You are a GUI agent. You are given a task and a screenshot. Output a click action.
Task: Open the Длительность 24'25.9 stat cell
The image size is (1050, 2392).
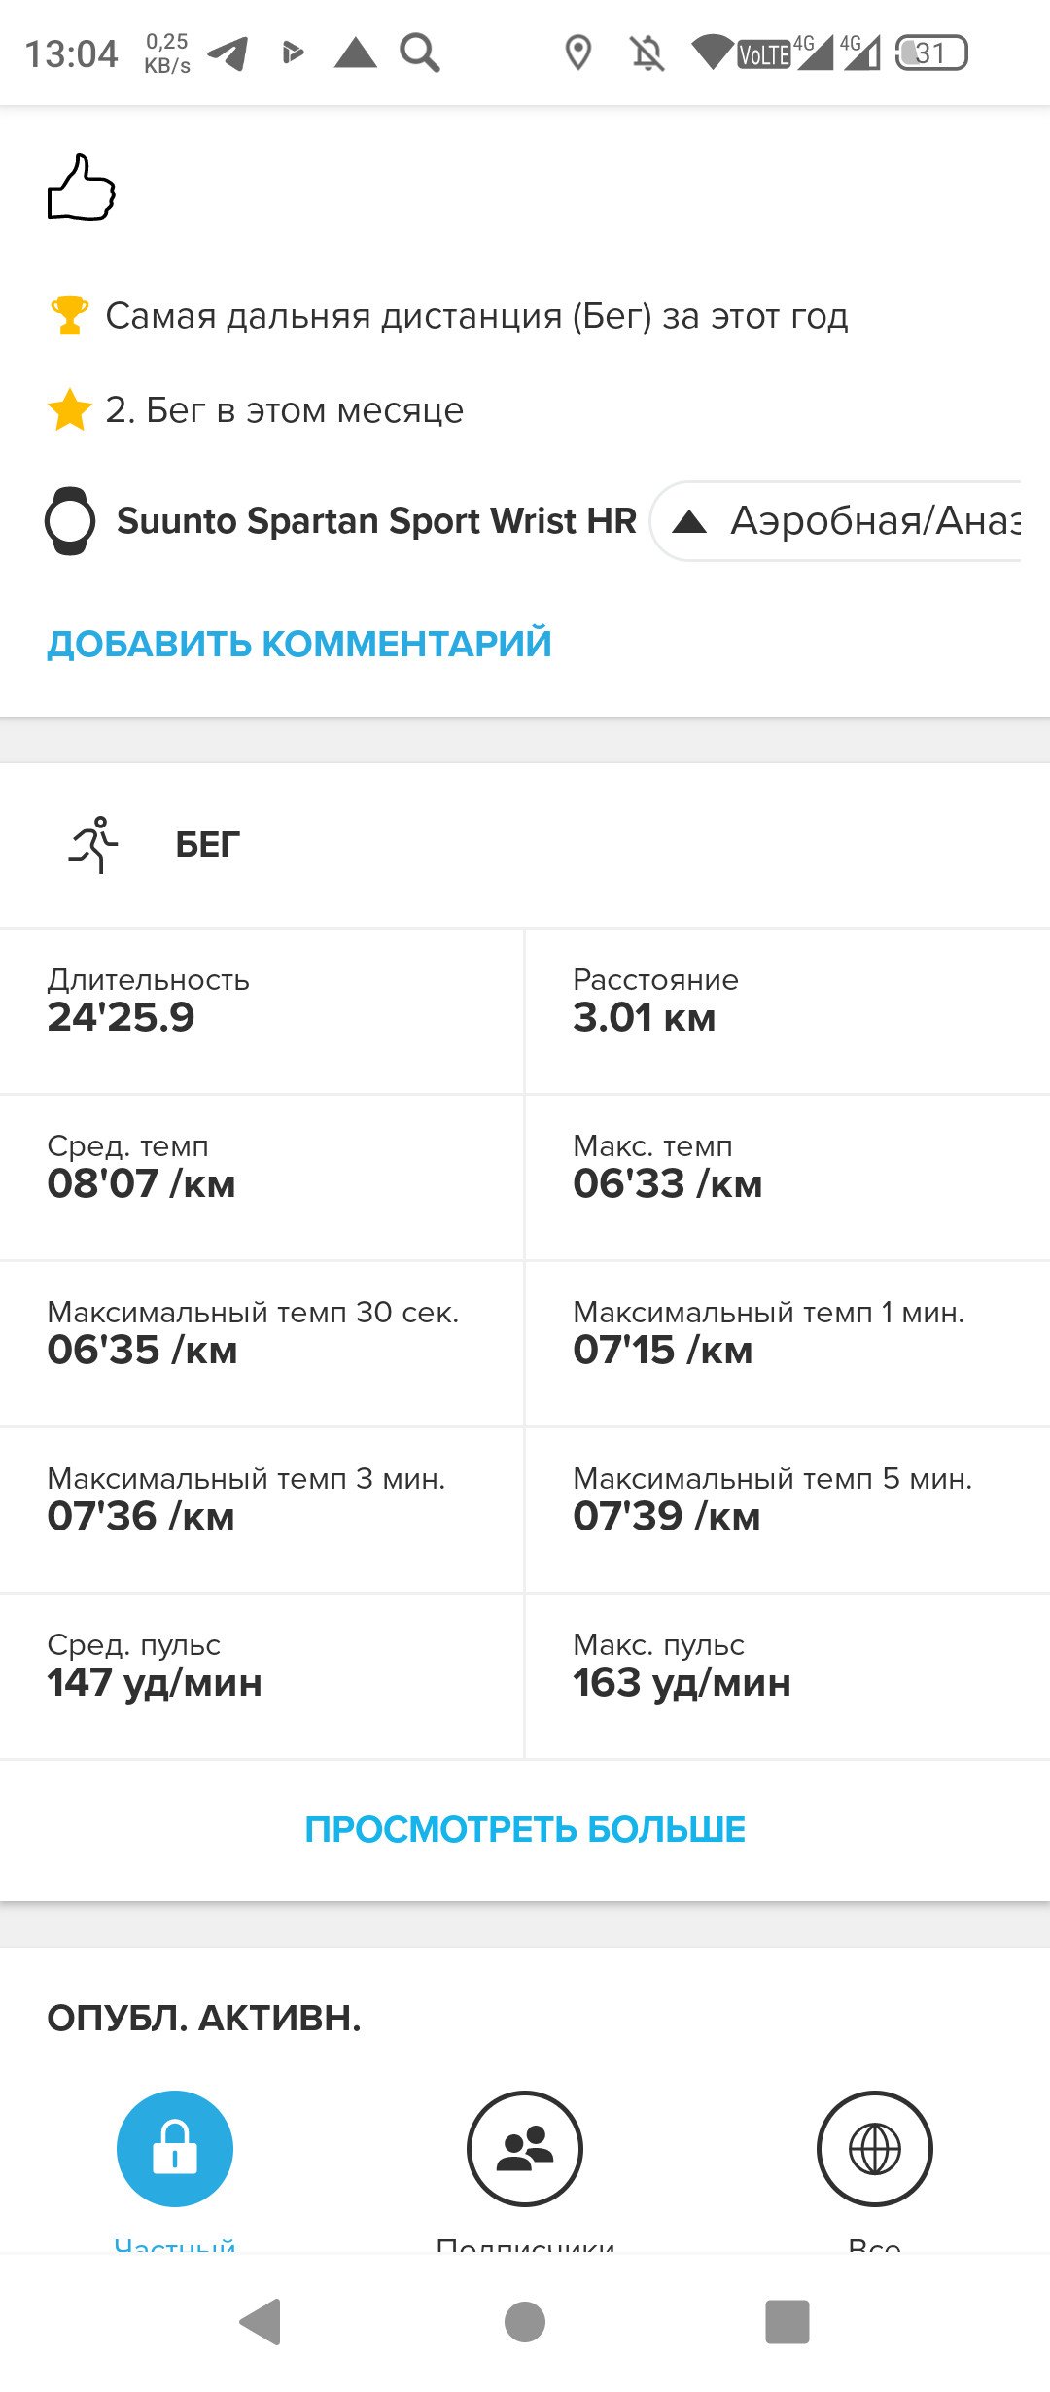(x=262, y=1011)
